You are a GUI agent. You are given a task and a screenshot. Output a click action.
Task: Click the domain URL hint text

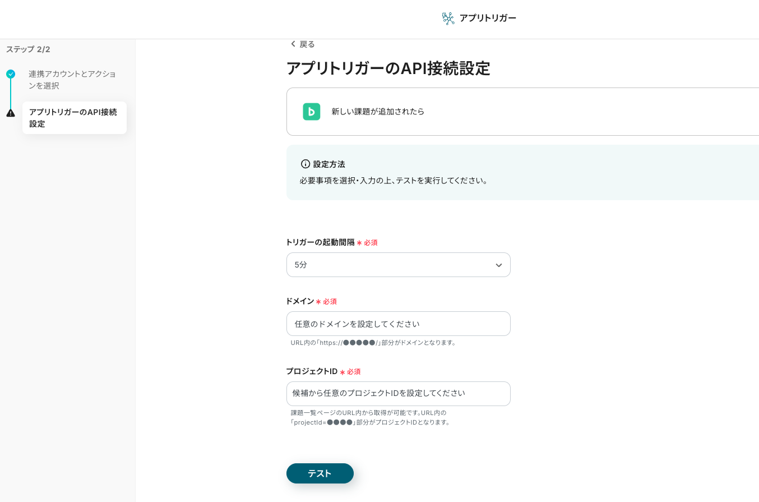click(x=373, y=343)
